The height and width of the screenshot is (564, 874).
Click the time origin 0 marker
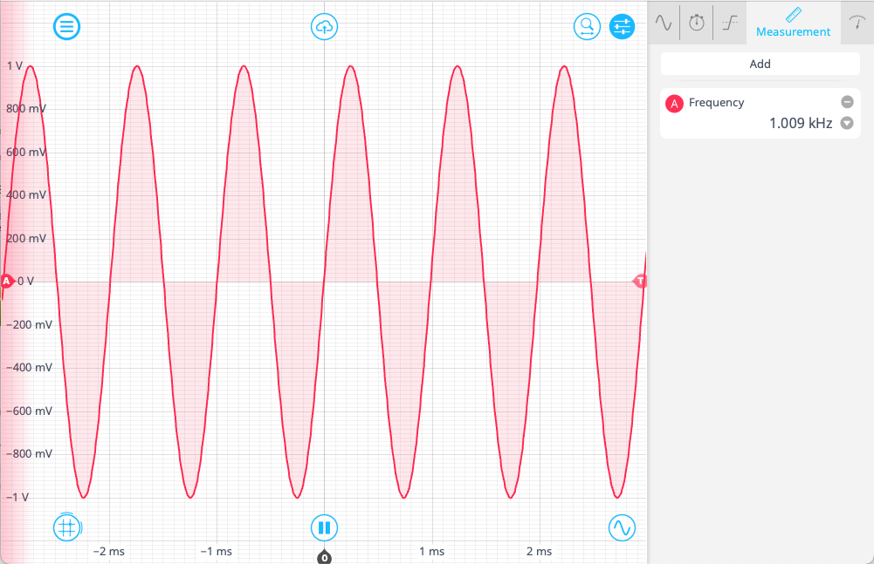click(x=324, y=556)
